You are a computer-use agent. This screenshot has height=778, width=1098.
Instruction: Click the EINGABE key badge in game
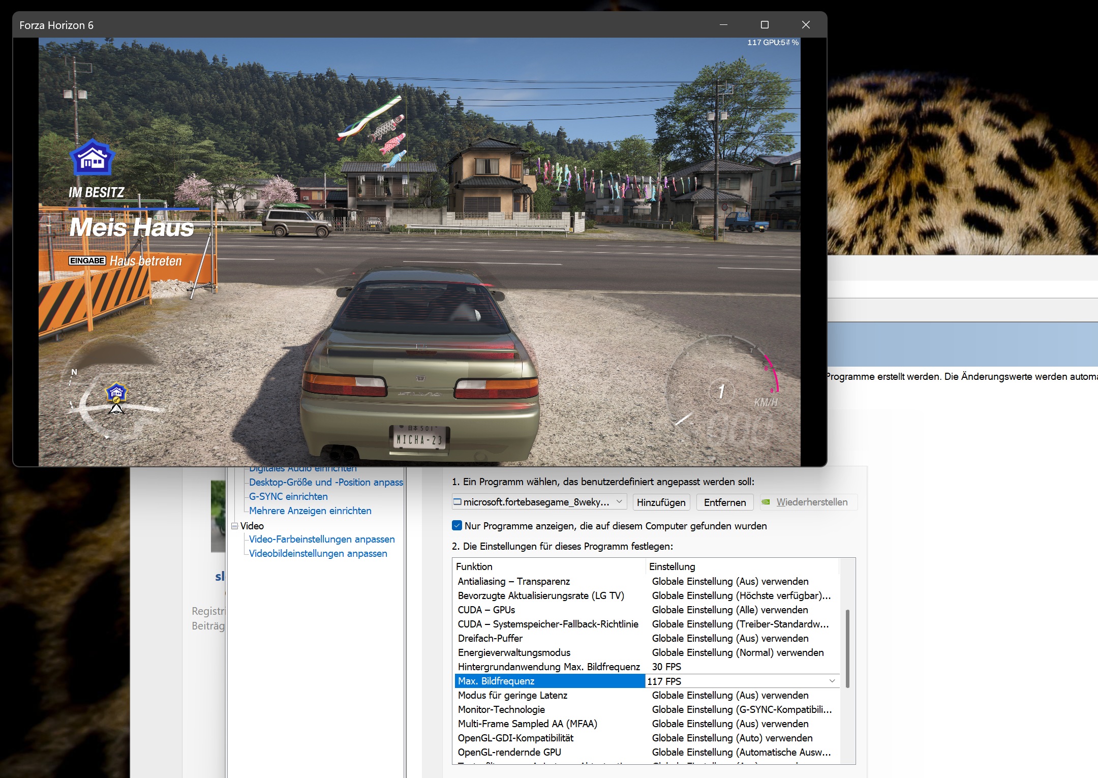pos(87,261)
